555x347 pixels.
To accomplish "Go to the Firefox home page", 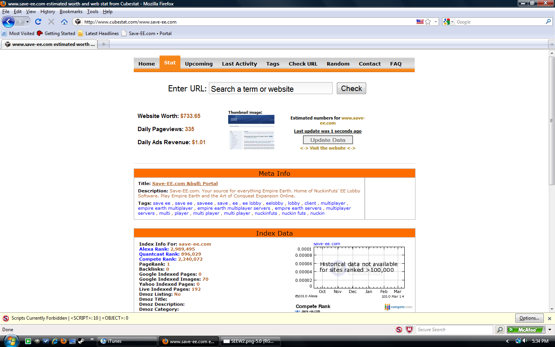I will click(64, 22).
